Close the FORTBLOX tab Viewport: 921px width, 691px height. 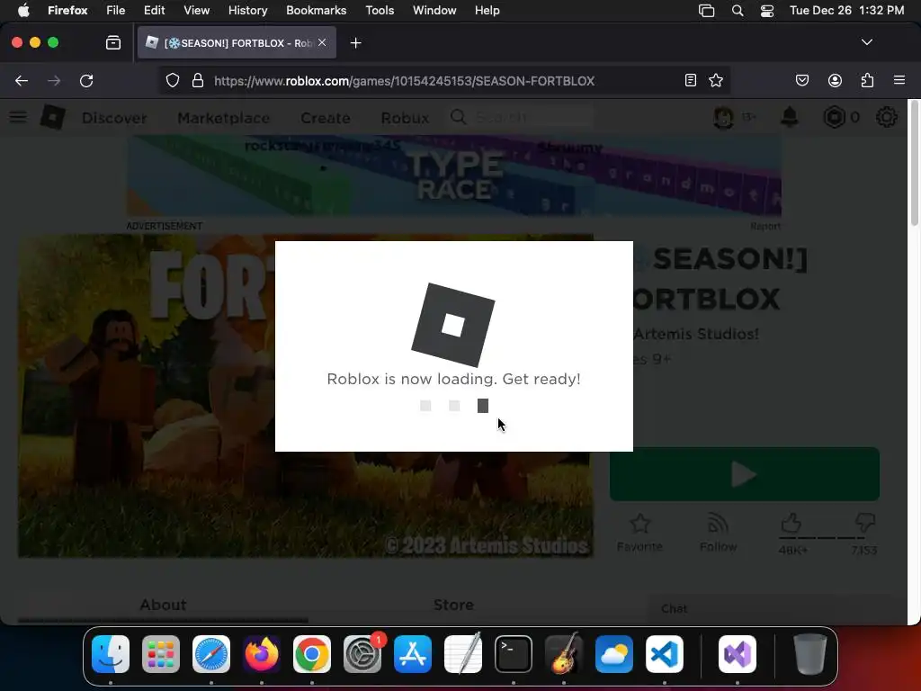[322, 42]
